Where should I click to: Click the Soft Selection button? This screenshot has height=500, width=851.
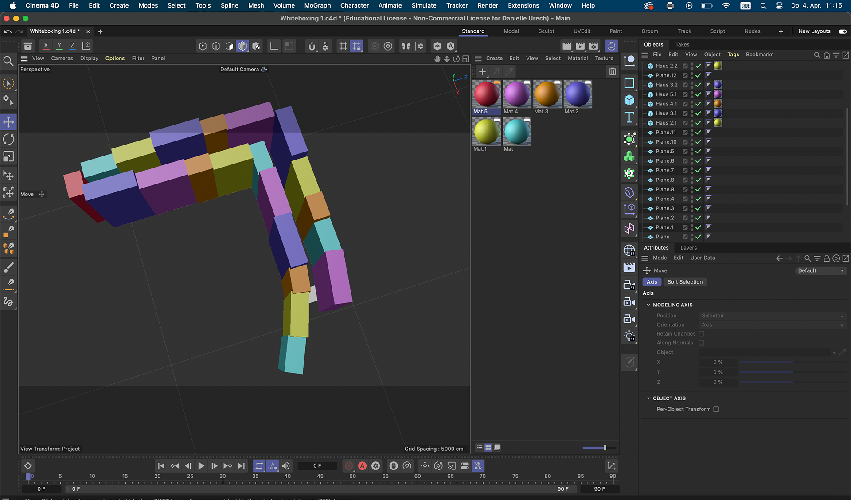tap(685, 282)
